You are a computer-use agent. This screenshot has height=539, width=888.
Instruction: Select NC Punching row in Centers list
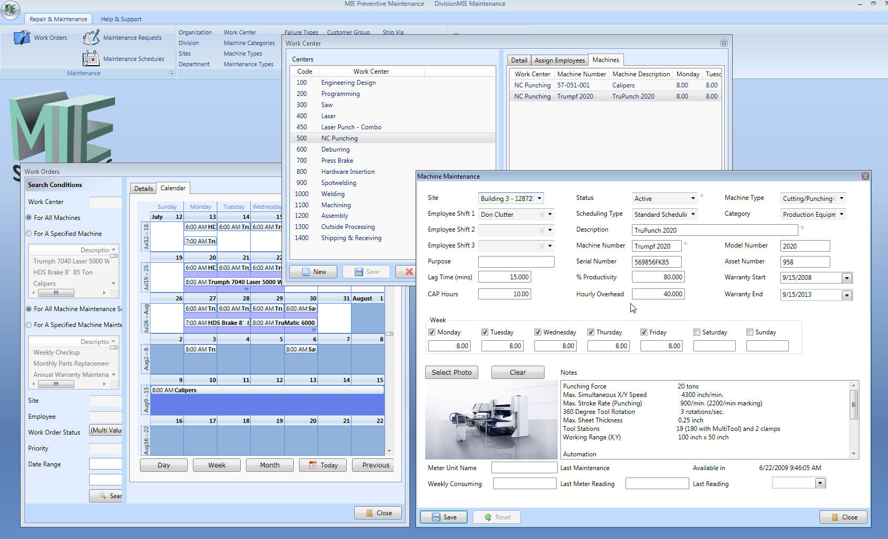tap(392, 138)
